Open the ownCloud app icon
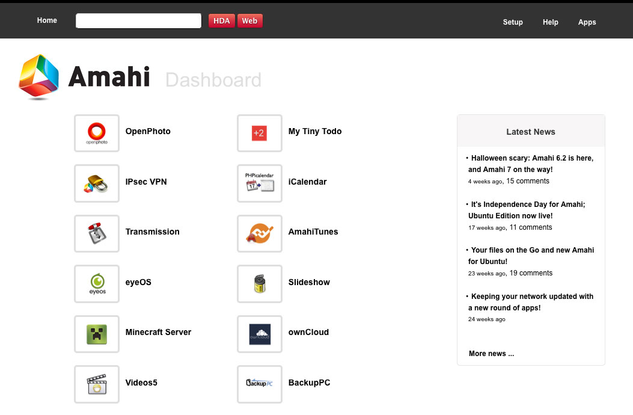This screenshot has height=415, width=633. tap(260, 334)
